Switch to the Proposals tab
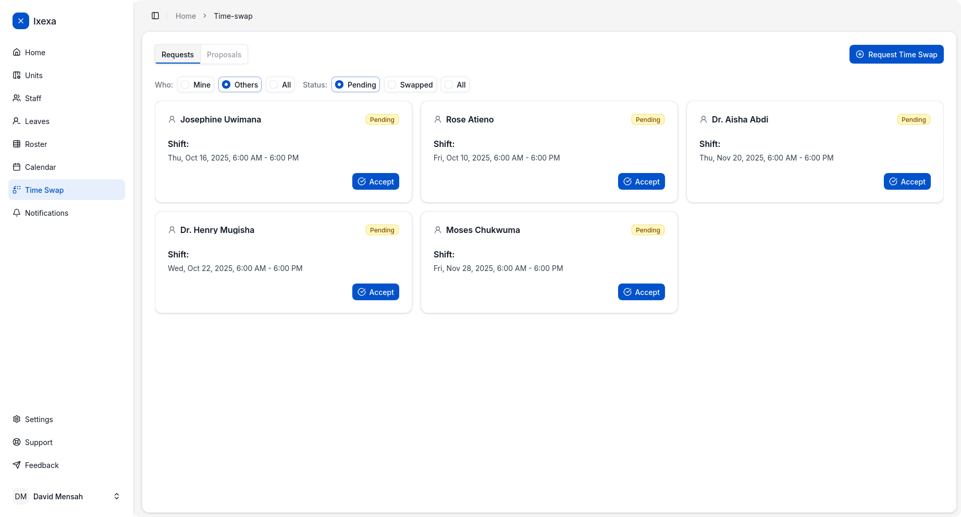Image resolution: width=961 pixels, height=517 pixels. [x=224, y=55]
